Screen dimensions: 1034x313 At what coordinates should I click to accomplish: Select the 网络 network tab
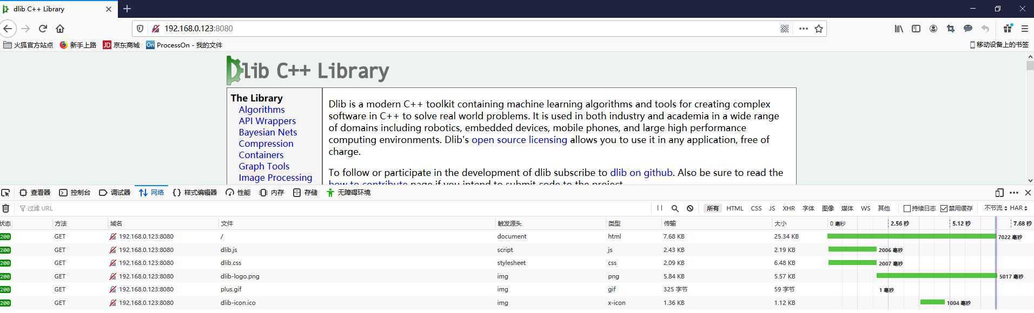tap(151, 193)
